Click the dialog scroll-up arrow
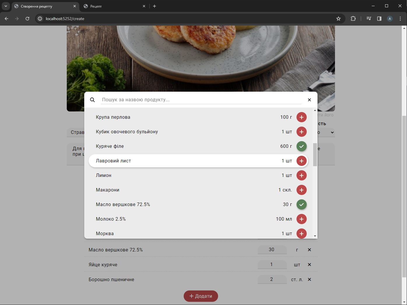Image resolution: width=407 pixels, height=305 pixels. (315, 110)
